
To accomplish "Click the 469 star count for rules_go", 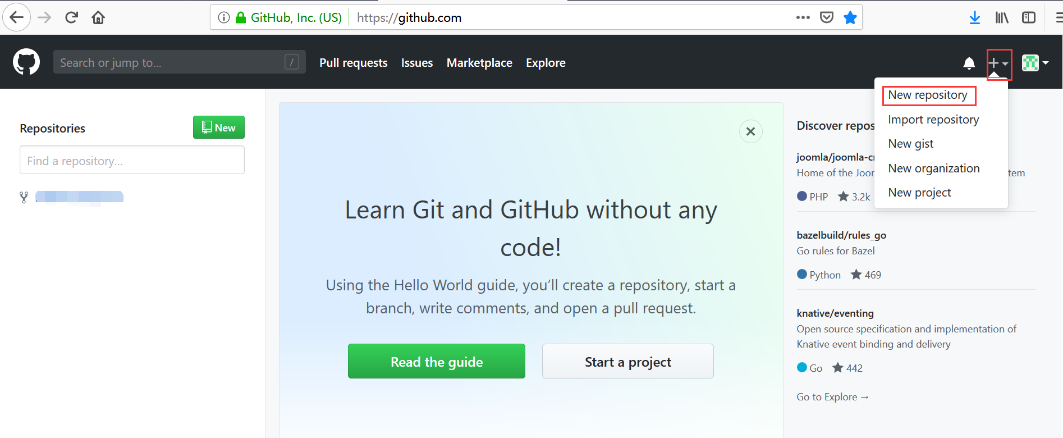I will point(866,275).
